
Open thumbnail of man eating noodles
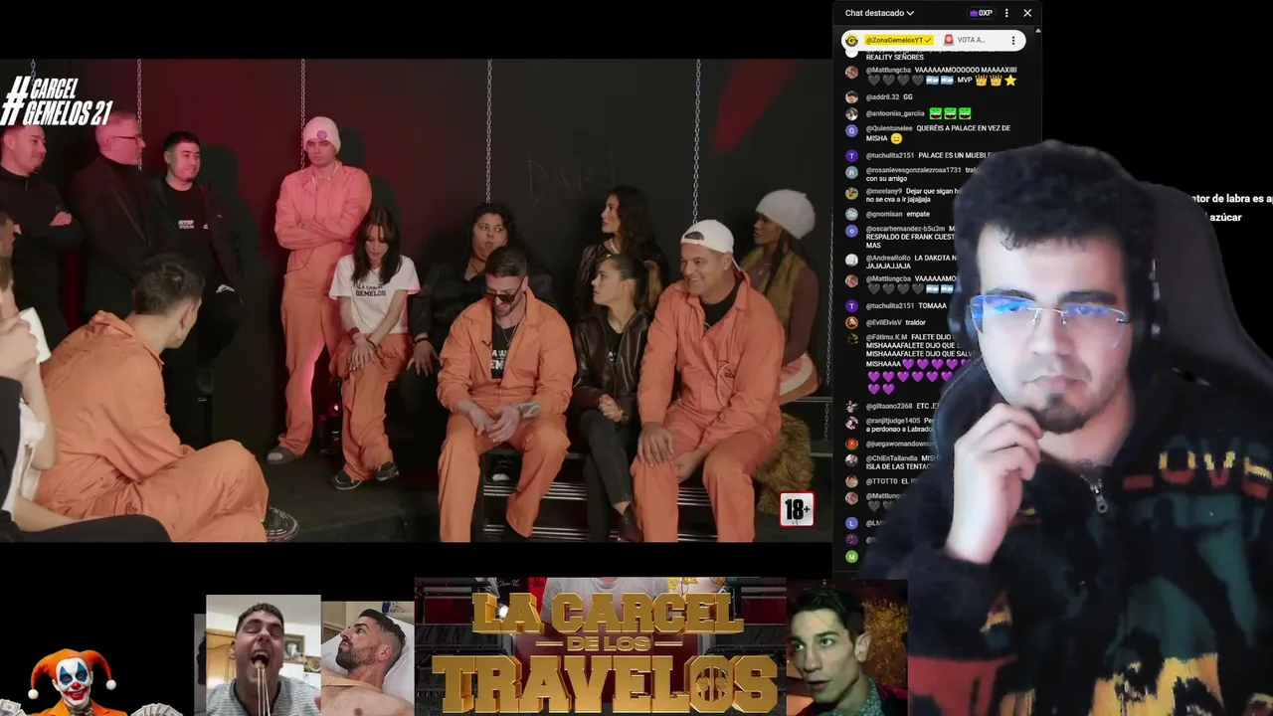(263, 655)
